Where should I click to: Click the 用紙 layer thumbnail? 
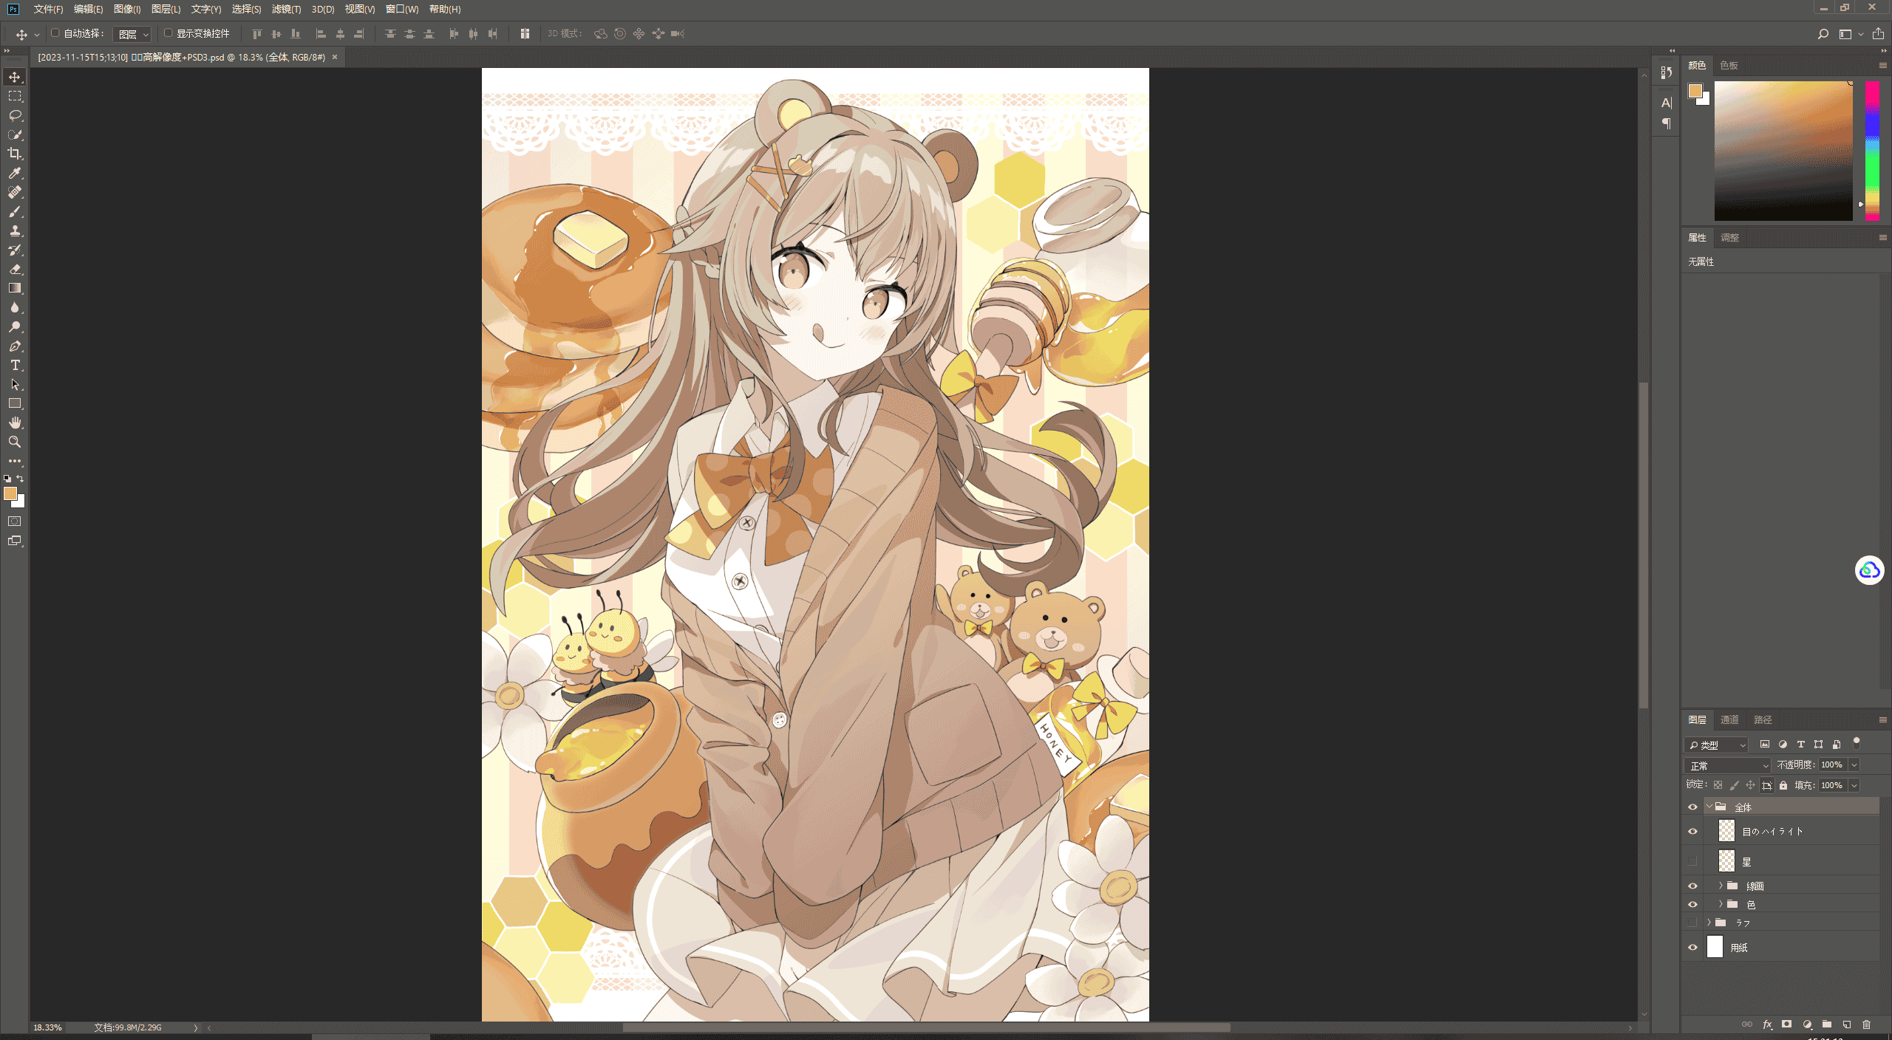pos(1715,947)
